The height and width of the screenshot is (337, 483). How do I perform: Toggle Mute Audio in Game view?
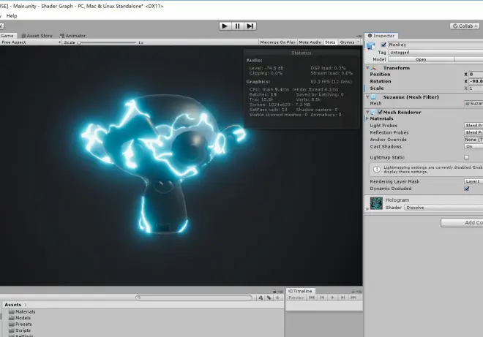click(x=310, y=42)
